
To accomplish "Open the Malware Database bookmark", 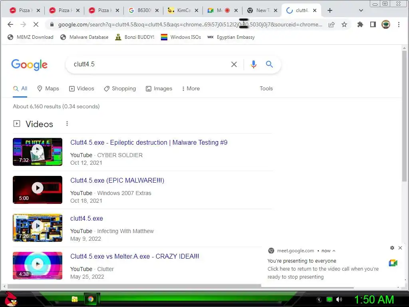I will click(x=84, y=37).
